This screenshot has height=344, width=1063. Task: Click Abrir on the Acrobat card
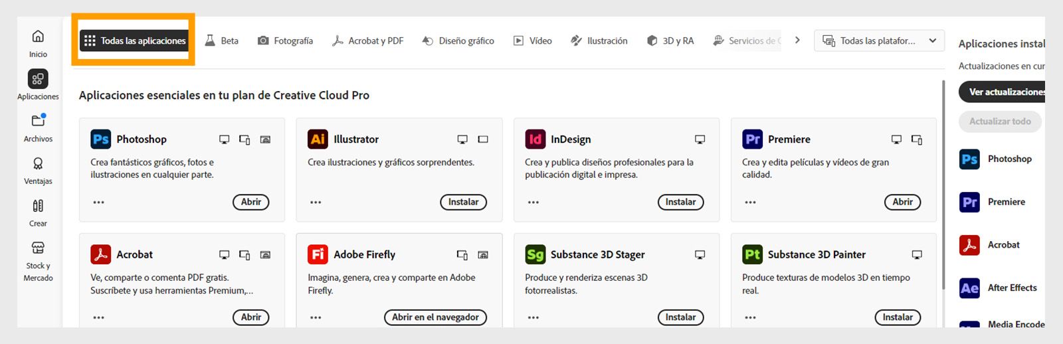pos(251,317)
